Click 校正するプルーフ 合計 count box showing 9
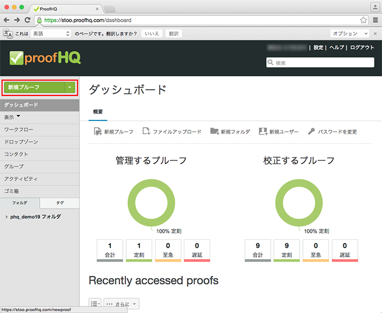This screenshot has height=313, width=382. coord(258,250)
